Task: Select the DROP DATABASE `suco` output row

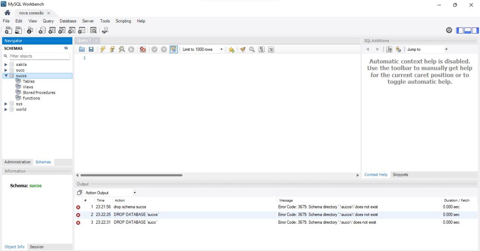Action: (x=277, y=222)
